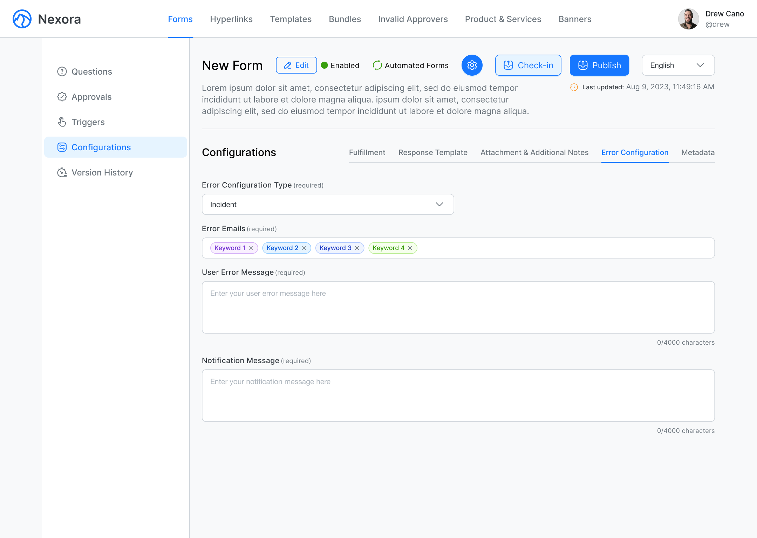The image size is (757, 538).
Task: Open the Error Configuration Type dropdown
Action: pyautogui.click(x=328, y=204)
